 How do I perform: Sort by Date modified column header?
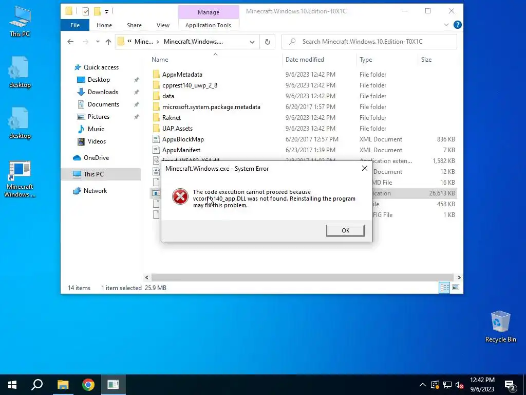(x=305, y=60)
